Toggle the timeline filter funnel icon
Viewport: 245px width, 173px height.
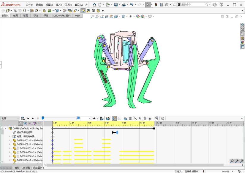point(20,123)
